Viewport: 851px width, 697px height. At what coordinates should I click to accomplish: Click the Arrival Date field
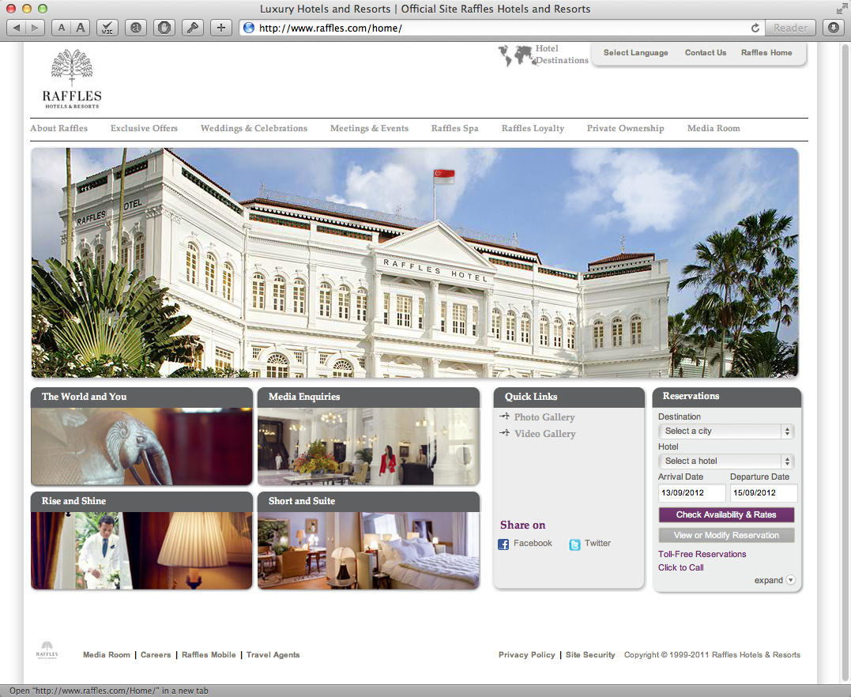pos(691,493)
